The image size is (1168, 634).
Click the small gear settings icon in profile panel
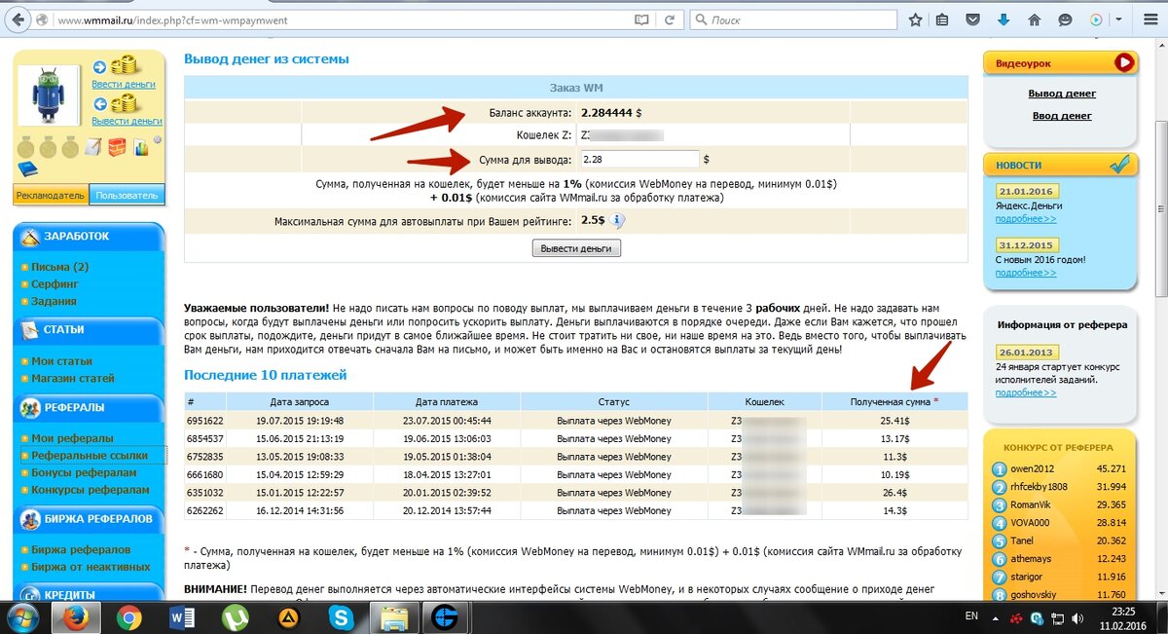[x=157, y=139]
